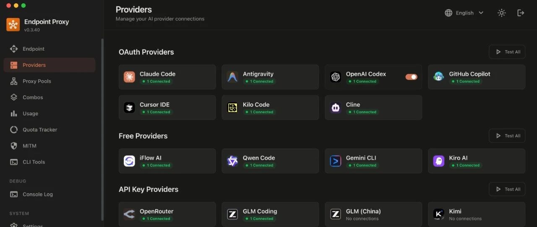537x227 pixels.
Task: Click the green macOS zoom window button
Action: pos(23,5)
